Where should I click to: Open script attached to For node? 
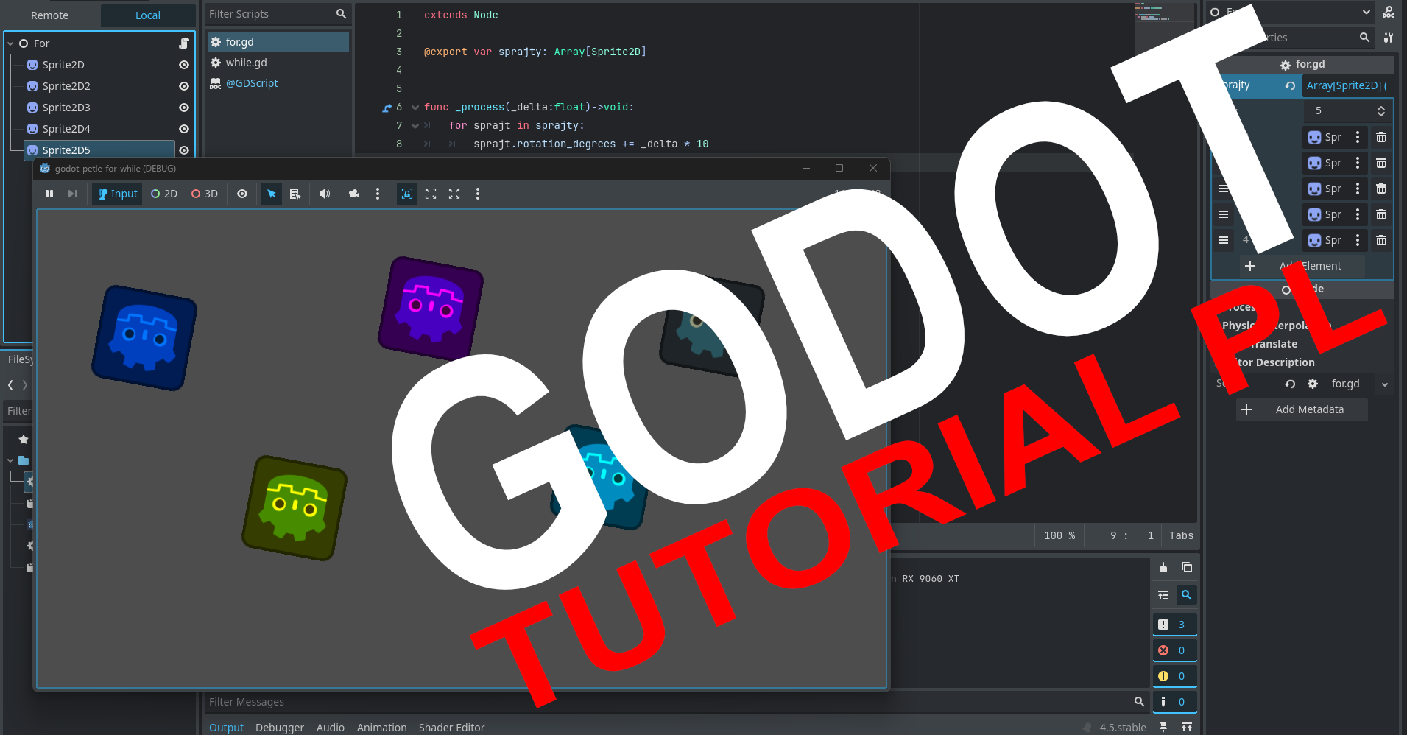184,43
